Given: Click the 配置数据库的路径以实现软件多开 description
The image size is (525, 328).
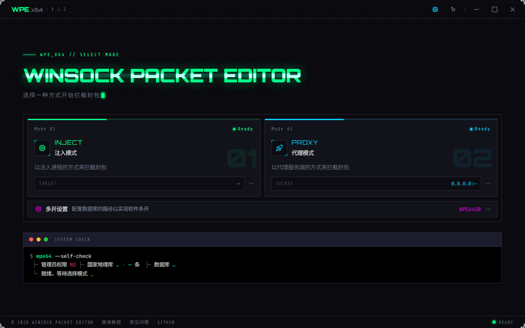Looking at the screenshot, I should point(110,209).
